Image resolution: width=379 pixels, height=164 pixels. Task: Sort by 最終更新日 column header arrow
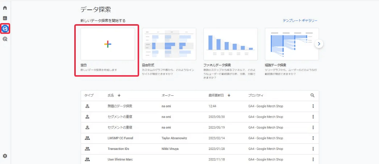pyautogui.click(x=229, y=95)
